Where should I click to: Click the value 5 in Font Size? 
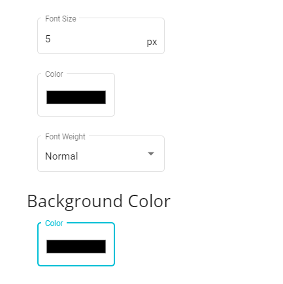tap(48, 39)
